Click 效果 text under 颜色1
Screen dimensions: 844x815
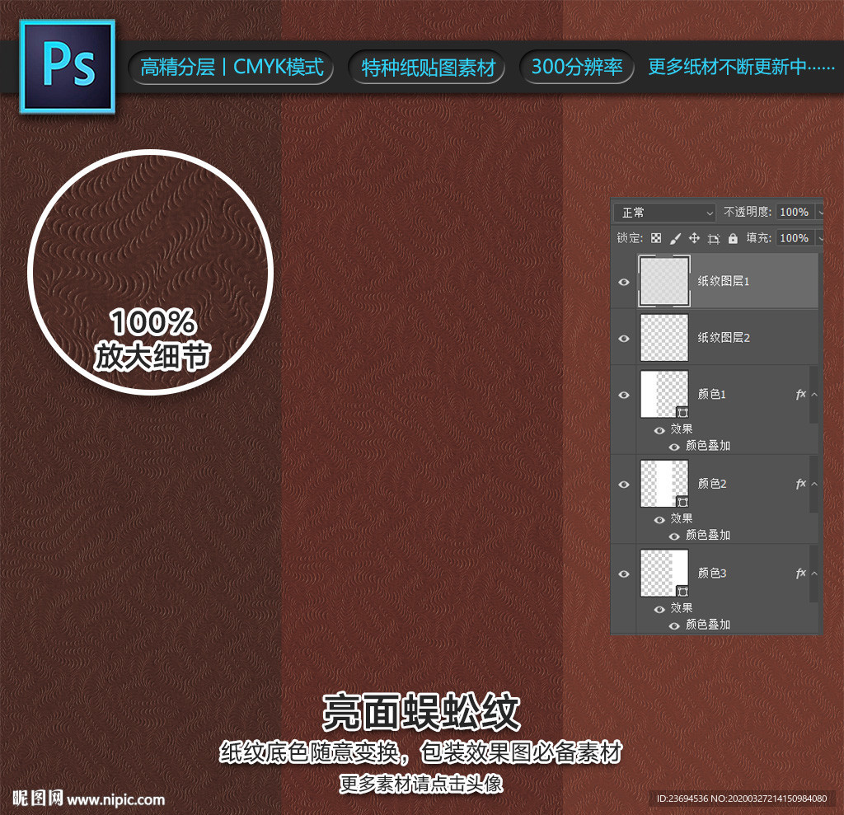pyautogui.click(x=682, y=429)
